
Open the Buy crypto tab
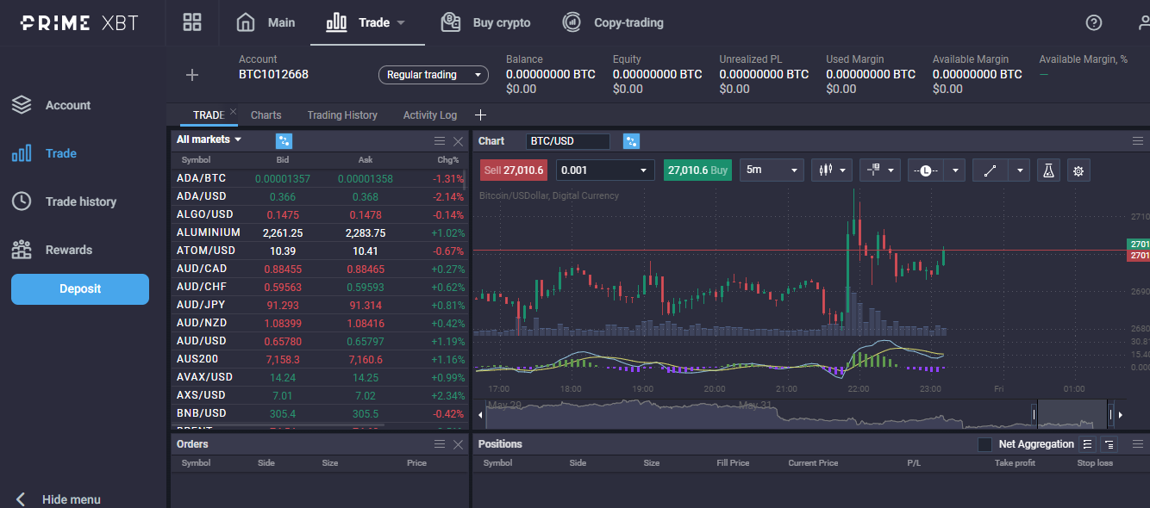coord(486,22)
